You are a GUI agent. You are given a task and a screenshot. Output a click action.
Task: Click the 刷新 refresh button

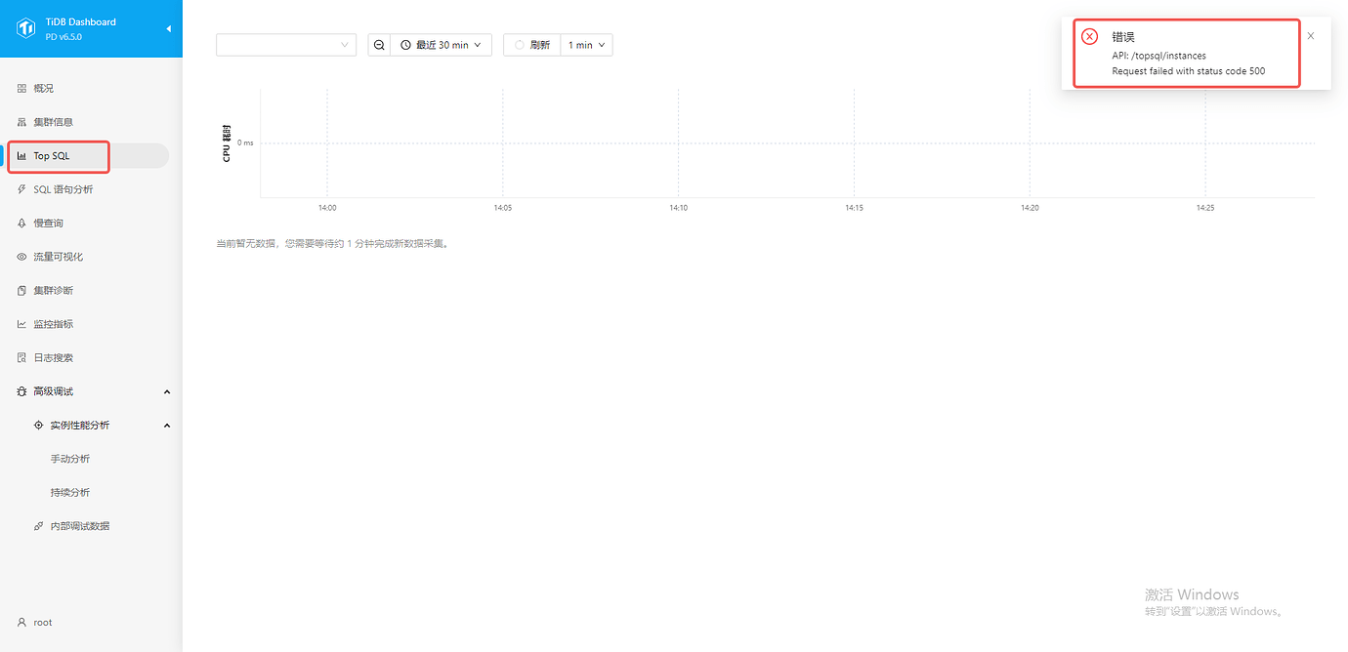pyautogui.click(x=532, y=45)
